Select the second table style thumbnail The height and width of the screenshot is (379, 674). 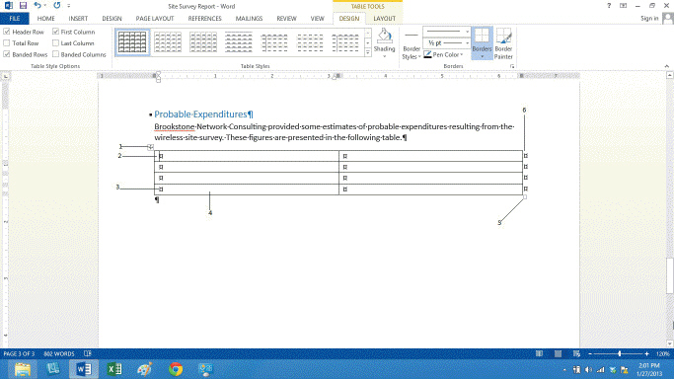tap(168, 42)
